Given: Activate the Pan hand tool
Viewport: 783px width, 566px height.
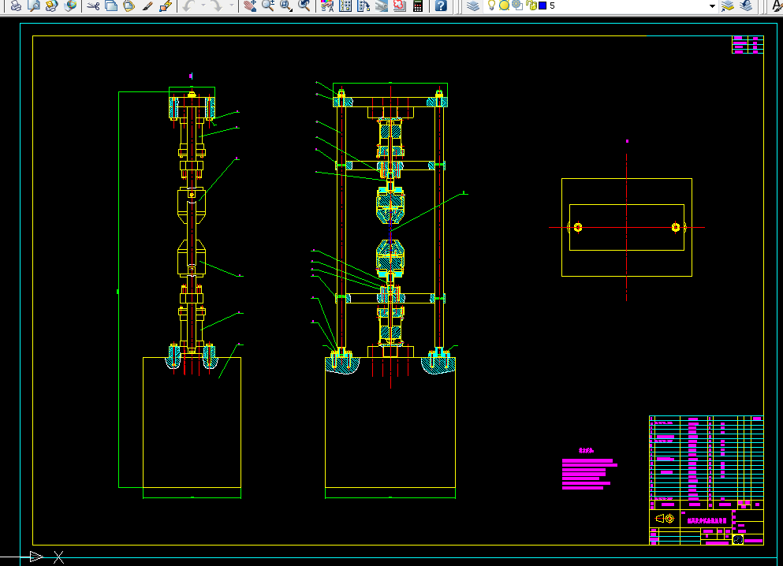Looking at the screenshot, I should pos(250,6).
